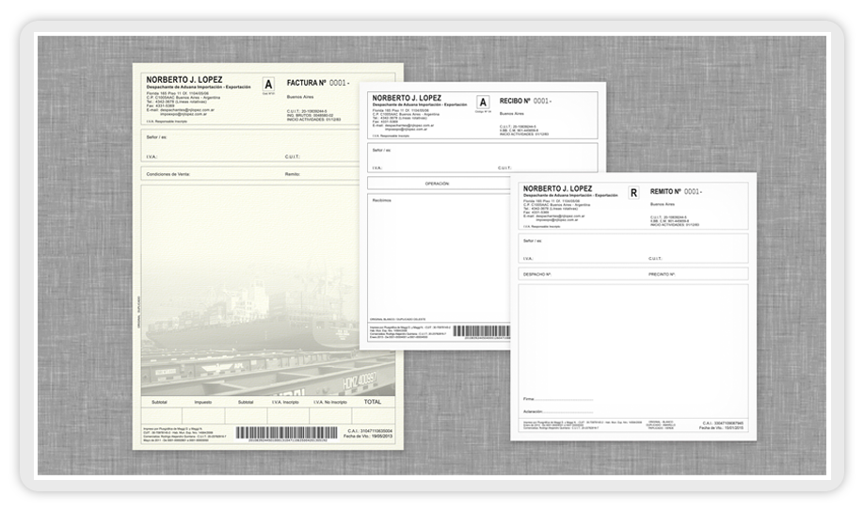Click 'Buenos Aires' under the REMITO title
The image size is (864, 512).
point(662,204)
